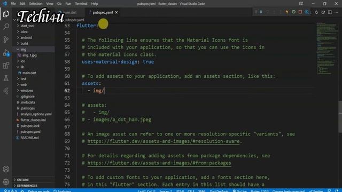Follow the #from-packages flutter.dev link

pyautogui.click(x=159, y=163)
